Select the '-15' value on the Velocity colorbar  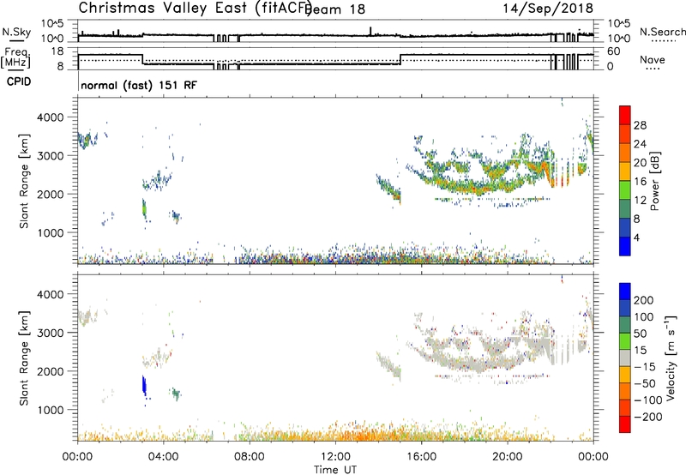click(645, 366)
